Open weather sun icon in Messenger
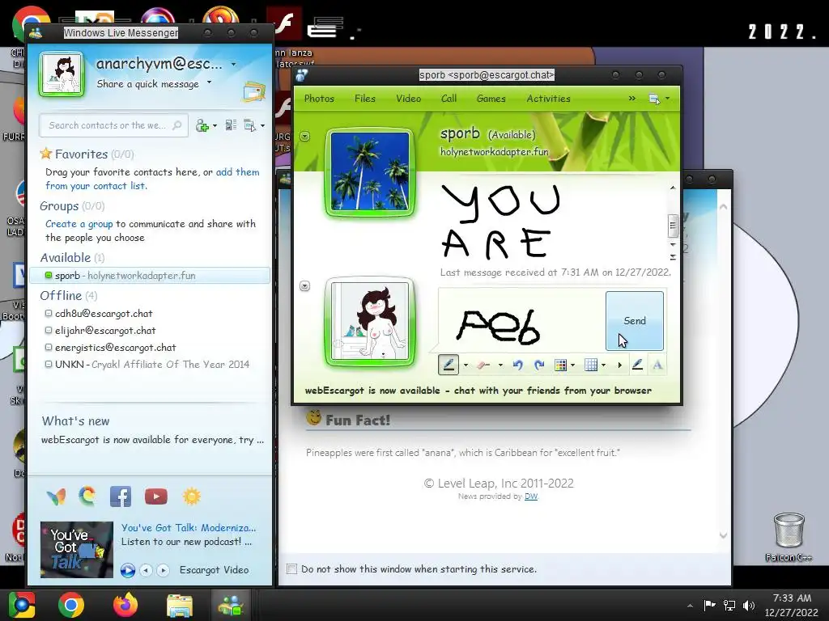Image resolution: width=829 pixels, height=621 pixels. 191,496
